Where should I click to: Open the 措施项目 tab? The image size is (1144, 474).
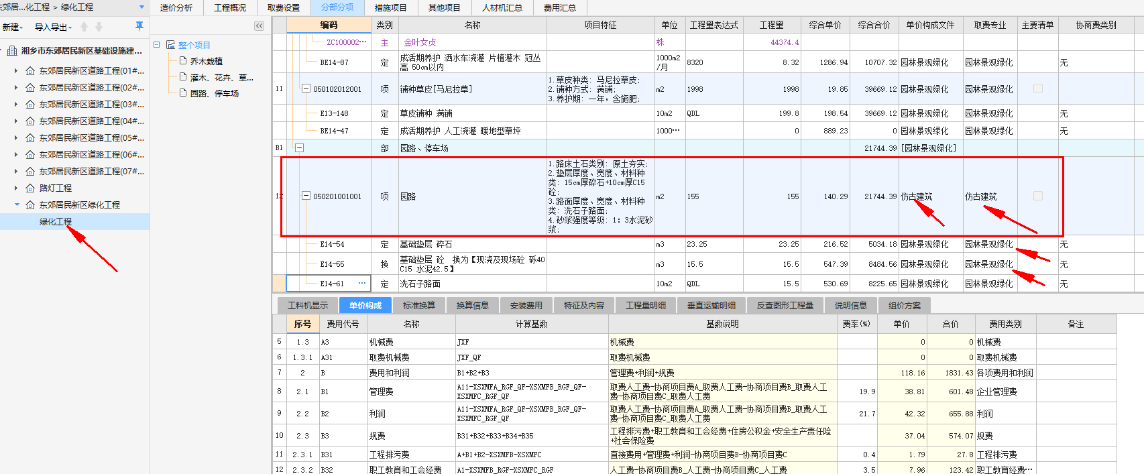(391, 7)
